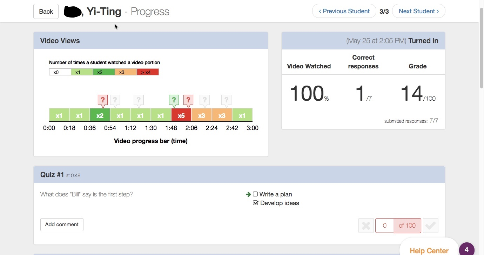The height and width of the screenshot is (255, 484).
Task: Click the gray question marker near 2:24
Action: tap(204, 100)
